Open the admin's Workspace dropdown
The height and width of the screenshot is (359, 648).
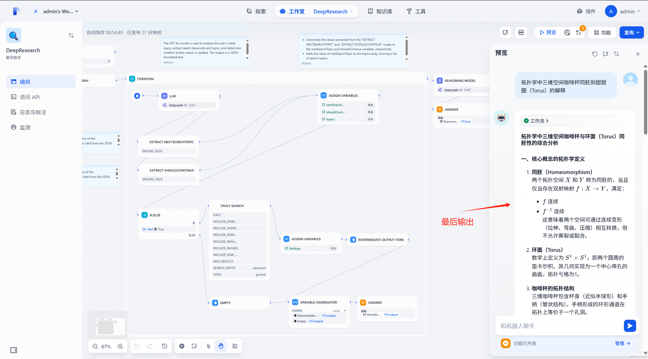[x=61, y=11]
